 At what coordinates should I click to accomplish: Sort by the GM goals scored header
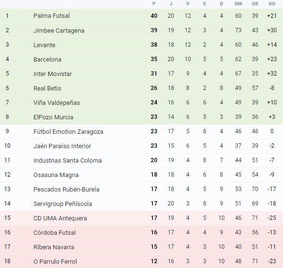(x=238, y=4)
